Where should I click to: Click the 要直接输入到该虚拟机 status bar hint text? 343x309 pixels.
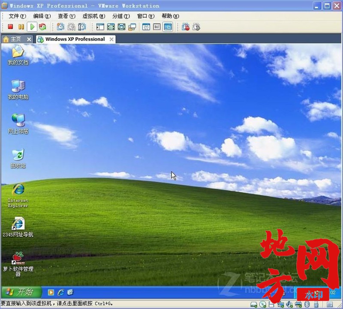[x=57, y=304]
